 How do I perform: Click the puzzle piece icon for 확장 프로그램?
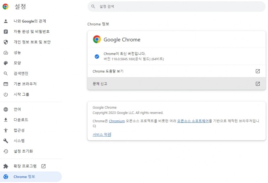pos(6,166)
